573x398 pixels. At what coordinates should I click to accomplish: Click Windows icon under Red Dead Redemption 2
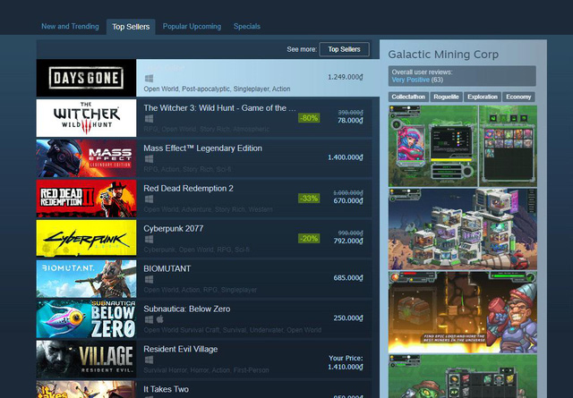pos(149,199)
